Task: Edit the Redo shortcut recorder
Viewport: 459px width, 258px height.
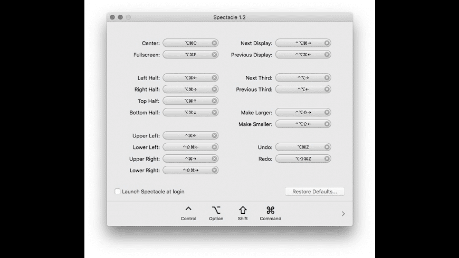Action: click(303, 158)
